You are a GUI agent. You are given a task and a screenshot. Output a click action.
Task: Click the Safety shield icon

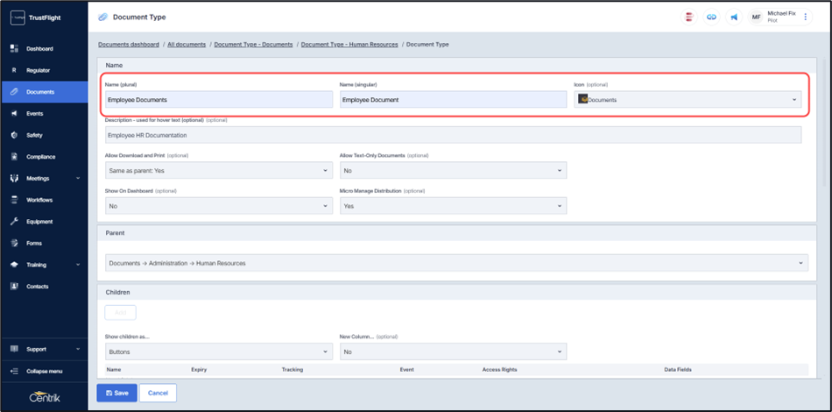pyautogui.click(x=14, y=135)
